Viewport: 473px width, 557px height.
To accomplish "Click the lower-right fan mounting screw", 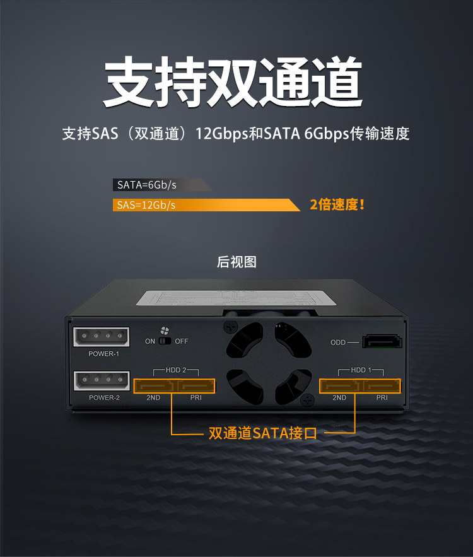I will click(x=307, y=400).
